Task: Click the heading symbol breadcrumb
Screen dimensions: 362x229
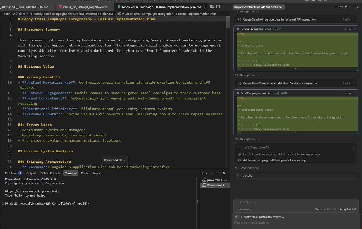Action: [x=167, y=14]
